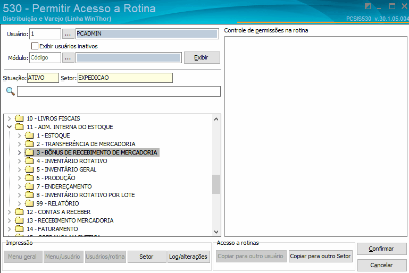Click folder icon of 5 - INVENTÁRIO GERAL
Screen dimensions: 409x273
(x=29, y=169)
